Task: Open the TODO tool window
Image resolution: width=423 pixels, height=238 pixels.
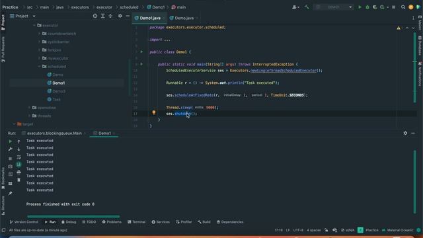Action: [89, 222]
